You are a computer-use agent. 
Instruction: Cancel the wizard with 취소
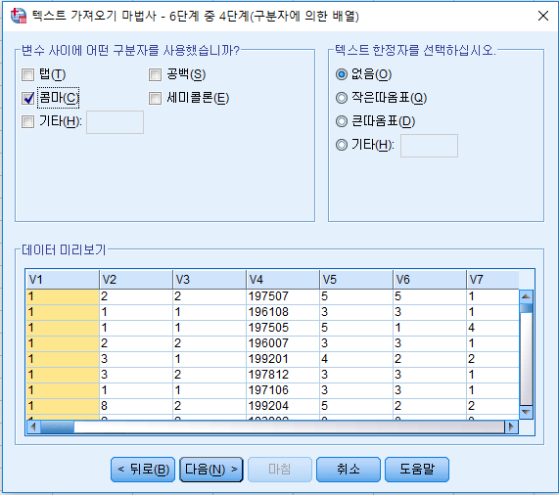tap(349, 470)
